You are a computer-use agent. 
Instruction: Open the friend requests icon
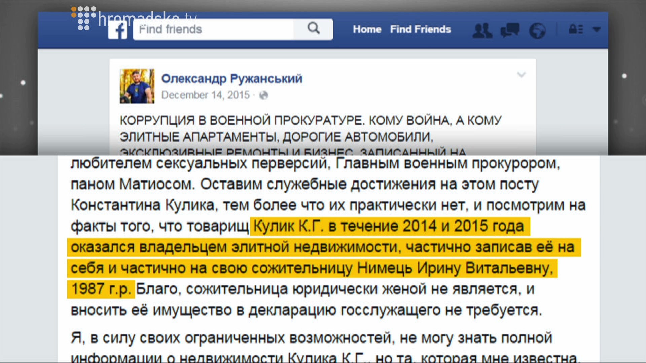pos(482,30)
